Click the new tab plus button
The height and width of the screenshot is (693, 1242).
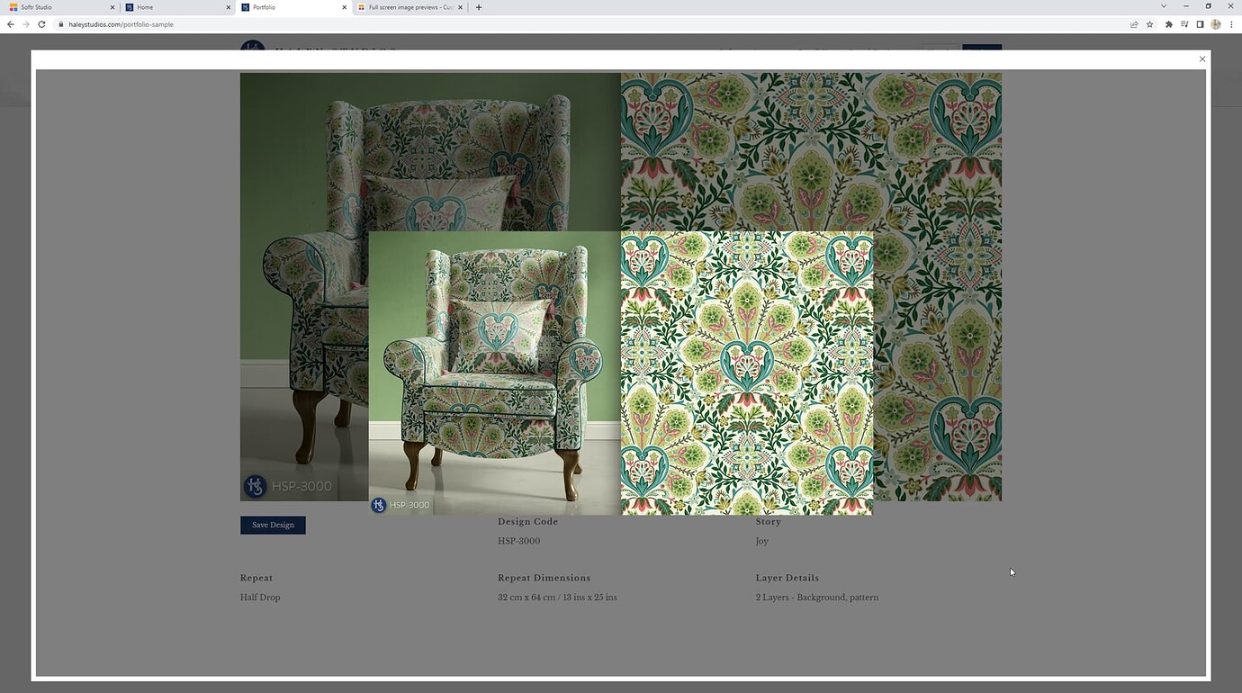(x=478, y=6)
